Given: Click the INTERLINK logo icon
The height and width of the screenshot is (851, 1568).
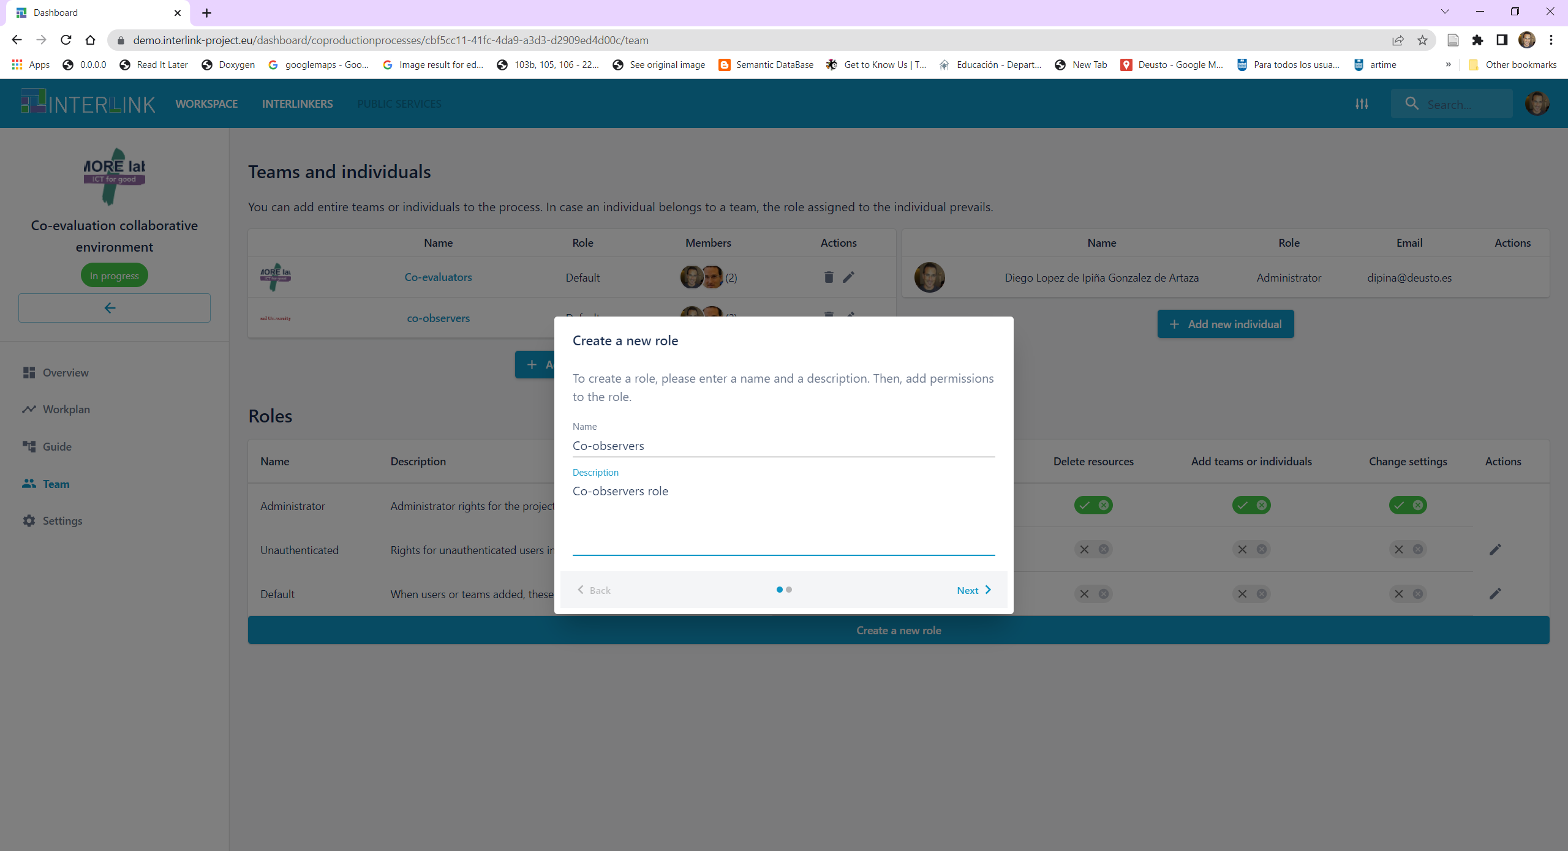Looking at the screenshot, I should [31, 103].
